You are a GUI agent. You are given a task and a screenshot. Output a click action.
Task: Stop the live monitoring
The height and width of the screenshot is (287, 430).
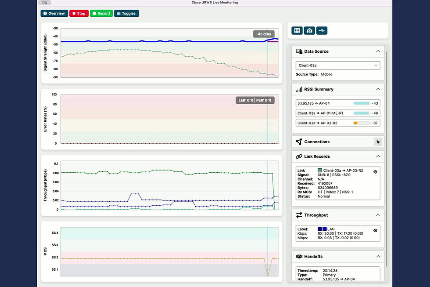[79, 14]
